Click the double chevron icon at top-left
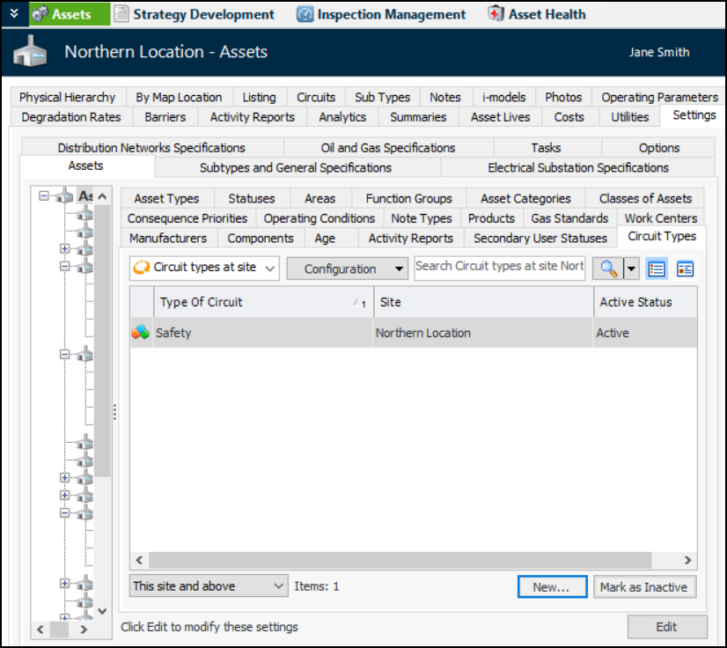This screenshot has width=727, height=648. click(x=13, y=13)
